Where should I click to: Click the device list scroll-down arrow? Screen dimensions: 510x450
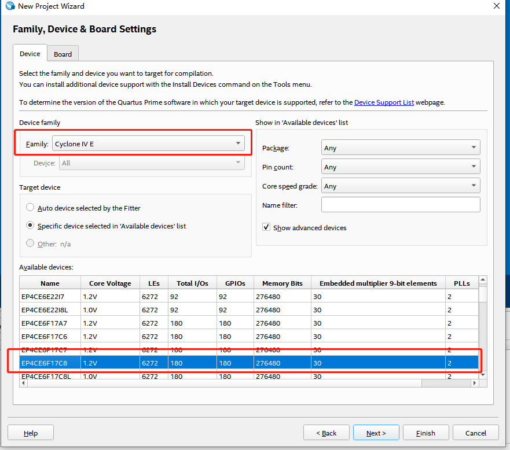(x=483, y=374)
